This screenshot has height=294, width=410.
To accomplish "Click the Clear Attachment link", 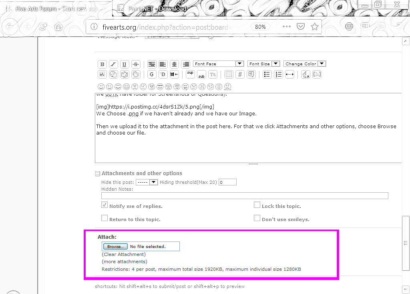I will pos(124,254).
